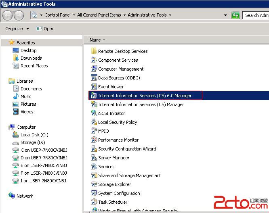Expand the arrow after Control Panel breadcrumb
The height and width of the screenshot is (213, 269).
[x=74, y=15]
